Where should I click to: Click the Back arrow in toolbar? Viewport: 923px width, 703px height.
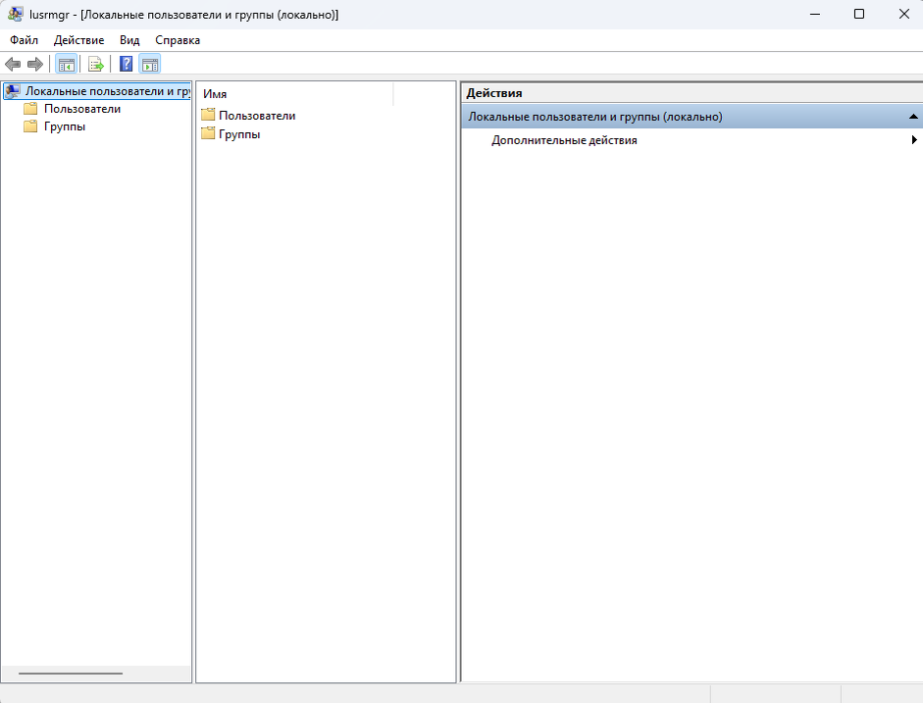point(13,64)
